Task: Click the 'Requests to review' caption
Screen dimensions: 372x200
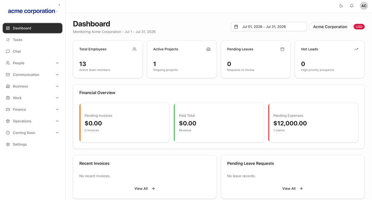Action: [x=241, y=70]
